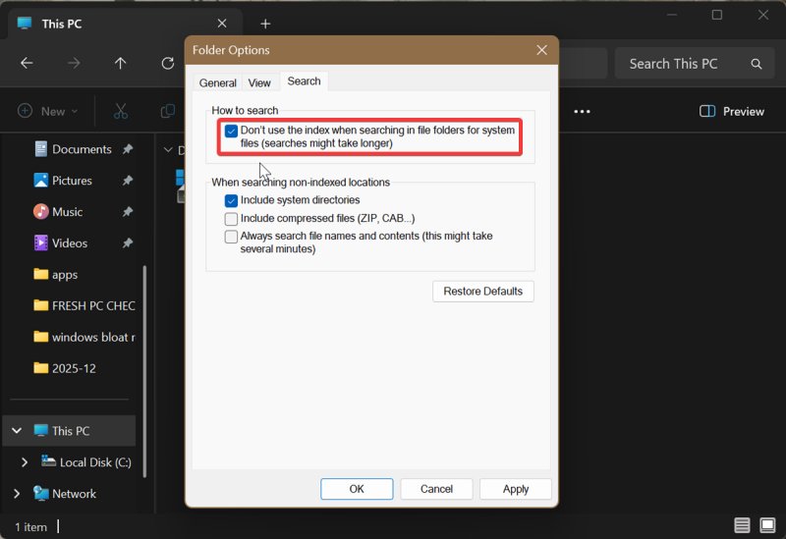
Task: Close the Folder Options dialog with X
Action: [x=541, y=50]
